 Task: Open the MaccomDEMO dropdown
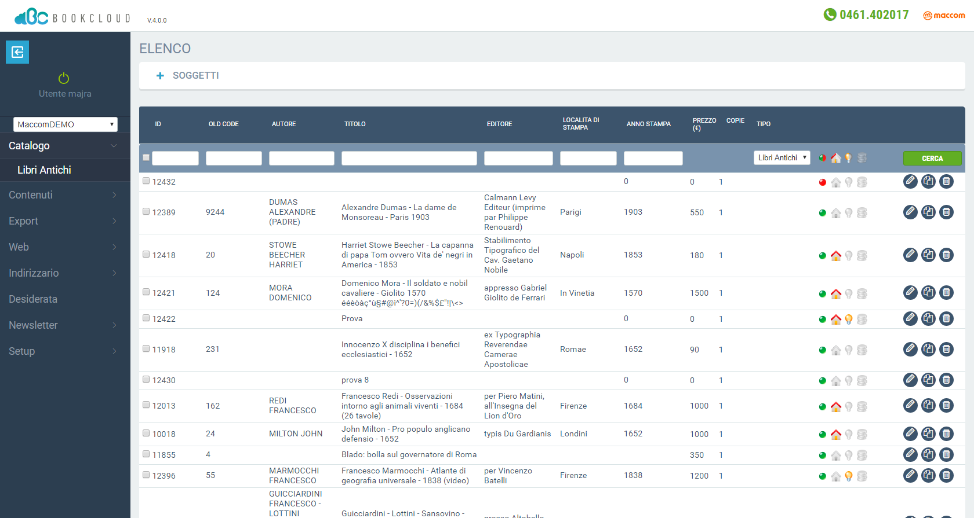(66, 124)
